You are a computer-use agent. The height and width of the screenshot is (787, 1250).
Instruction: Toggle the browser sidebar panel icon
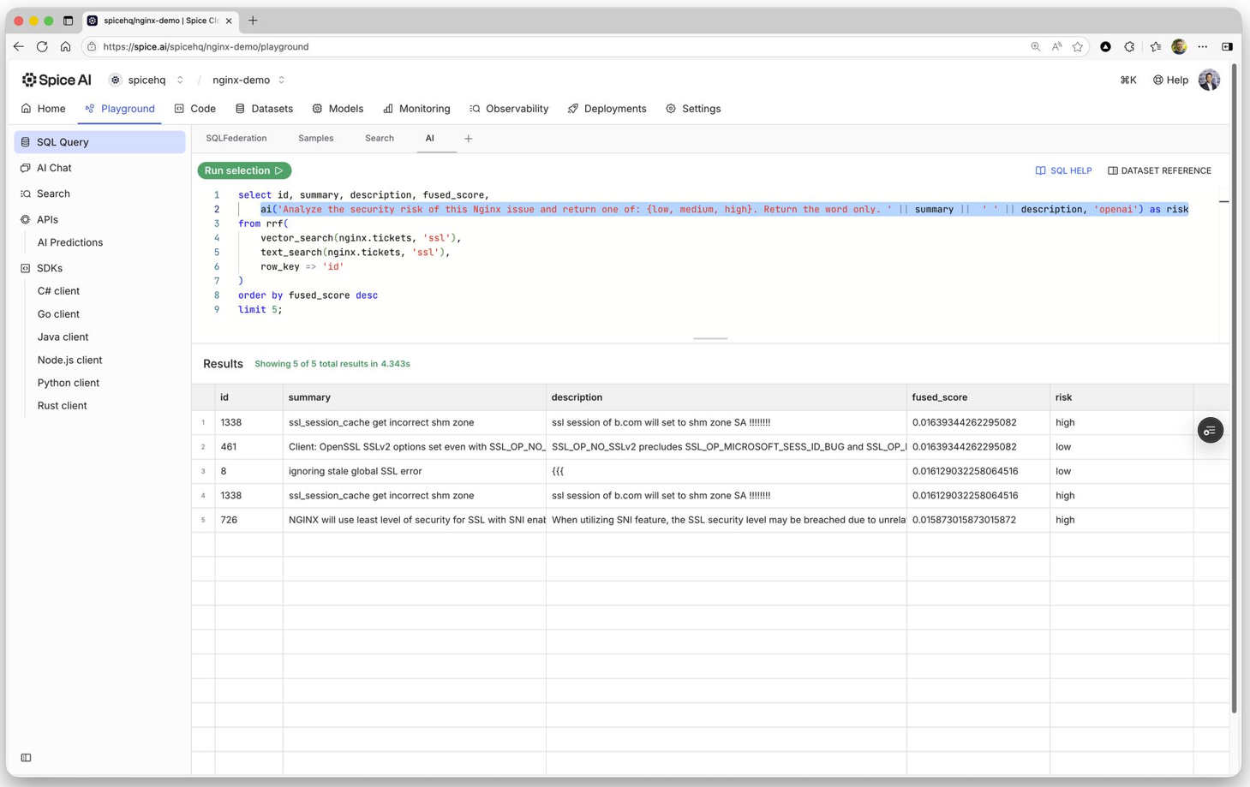(x=1227, y=47)
